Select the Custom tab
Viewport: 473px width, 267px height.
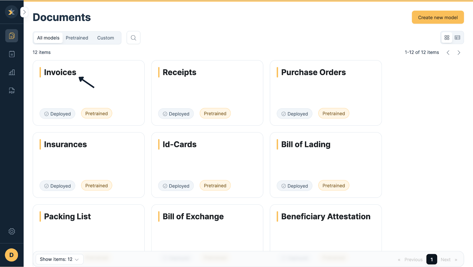pos(106,38)
